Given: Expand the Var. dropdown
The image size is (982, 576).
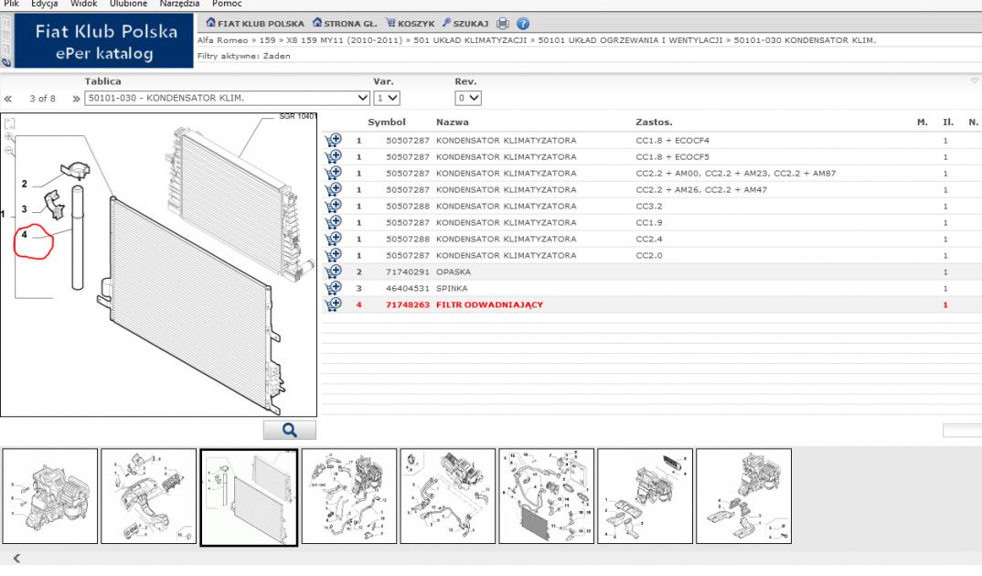Looking at the screenshot, I should (387, 99).
